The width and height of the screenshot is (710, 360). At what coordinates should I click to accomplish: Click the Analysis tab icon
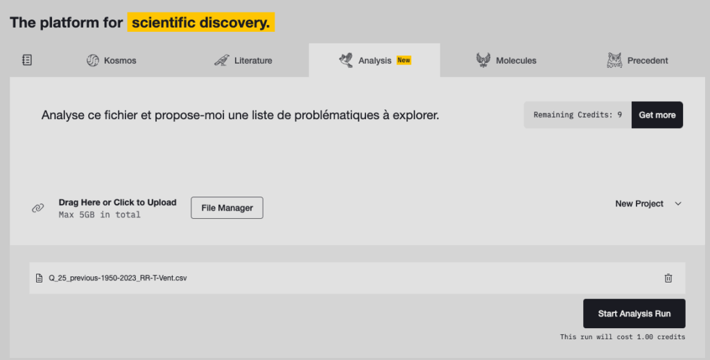345,60
